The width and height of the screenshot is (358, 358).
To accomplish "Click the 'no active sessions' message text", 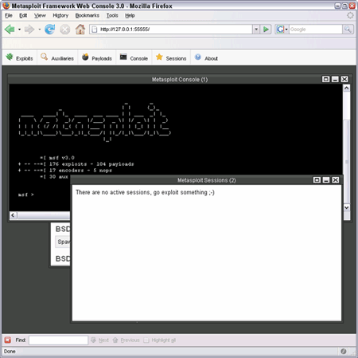I will tap(145, 192).
